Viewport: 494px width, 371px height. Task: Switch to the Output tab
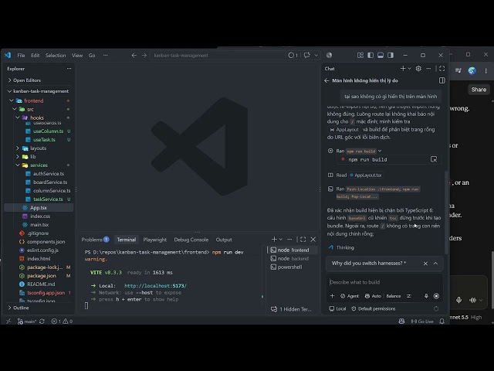pos(224,240)
